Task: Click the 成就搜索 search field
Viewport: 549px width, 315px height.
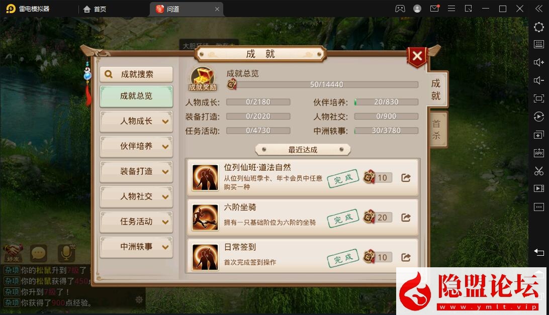Action: coord(136,74)
